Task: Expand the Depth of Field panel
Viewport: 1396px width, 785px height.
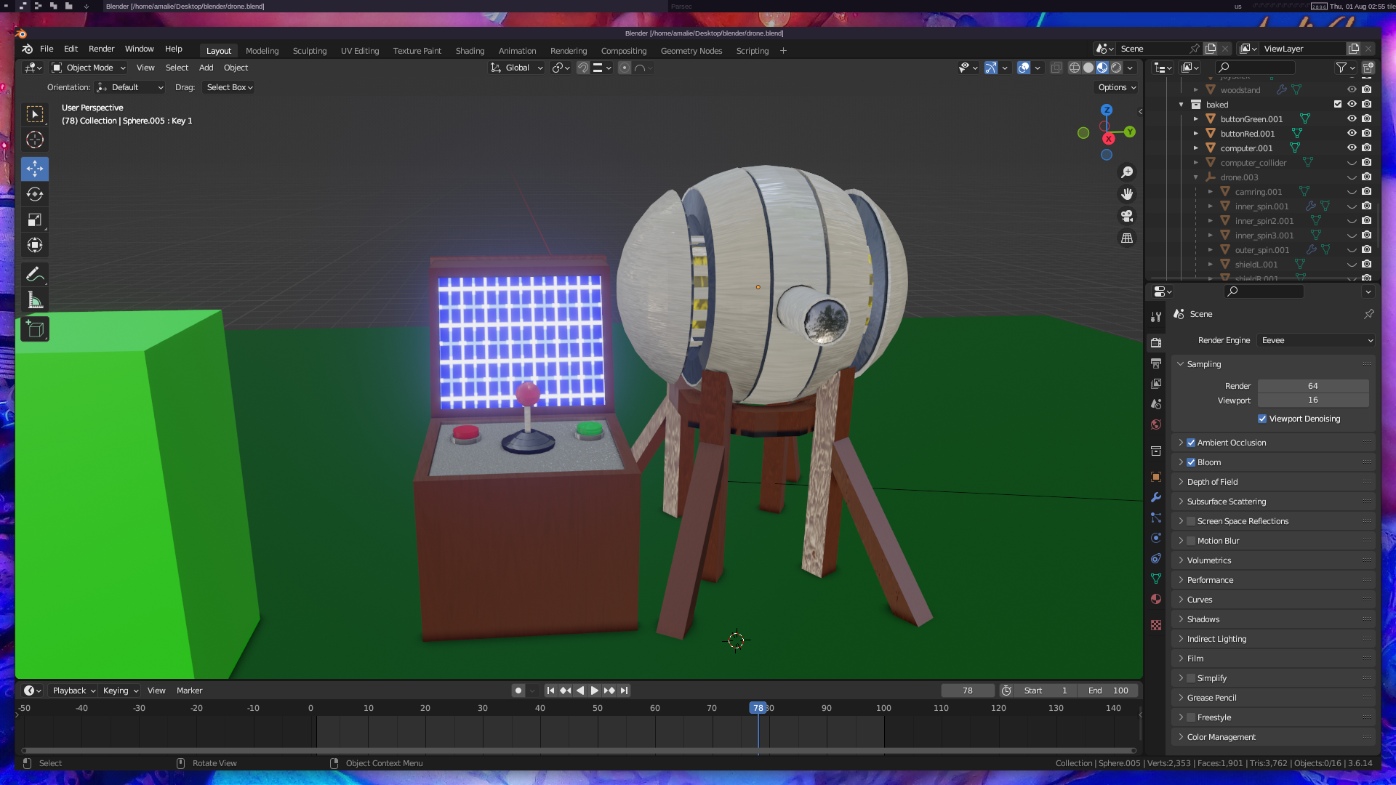Action: coord(1212,482)
